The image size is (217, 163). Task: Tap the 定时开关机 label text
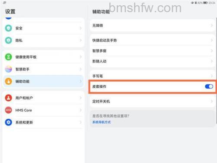pyautogui.click(x=101, y=101)
